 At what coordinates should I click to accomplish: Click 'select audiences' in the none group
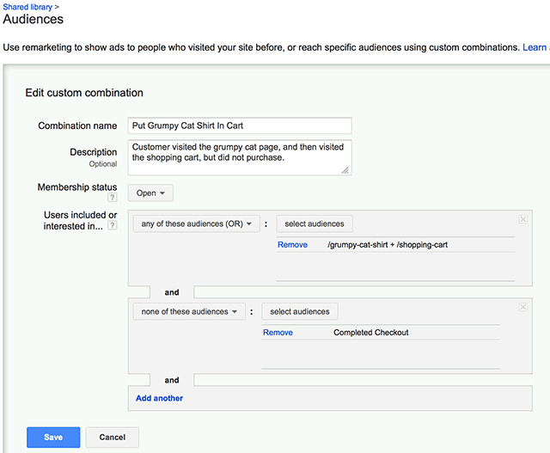[300, 311]
